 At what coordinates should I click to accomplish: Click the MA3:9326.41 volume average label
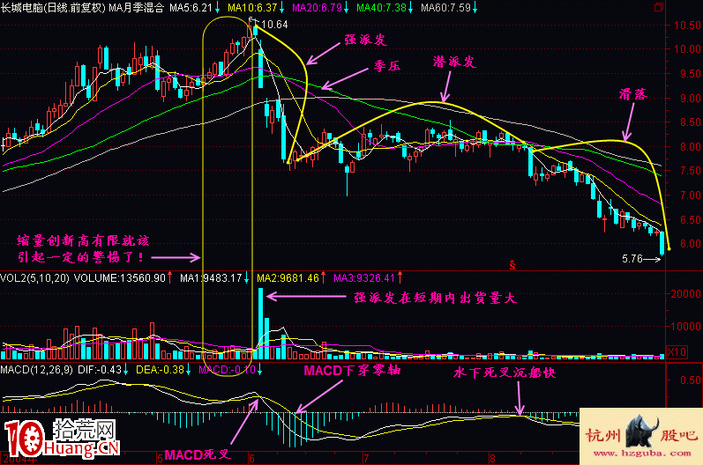coord(364,278)
